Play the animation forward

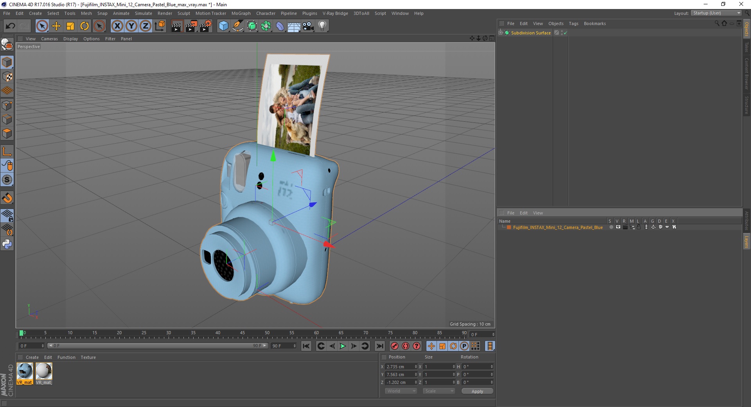[343, 346]
